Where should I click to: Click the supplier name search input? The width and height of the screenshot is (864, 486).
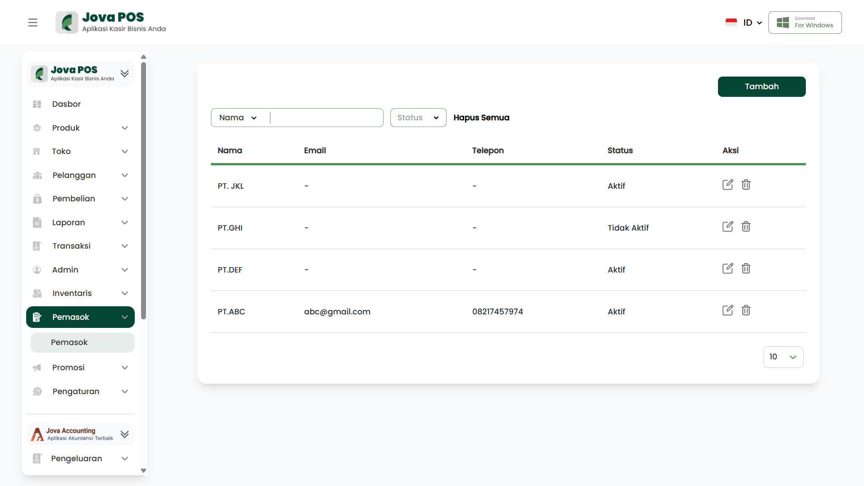(x=325, y=118)
